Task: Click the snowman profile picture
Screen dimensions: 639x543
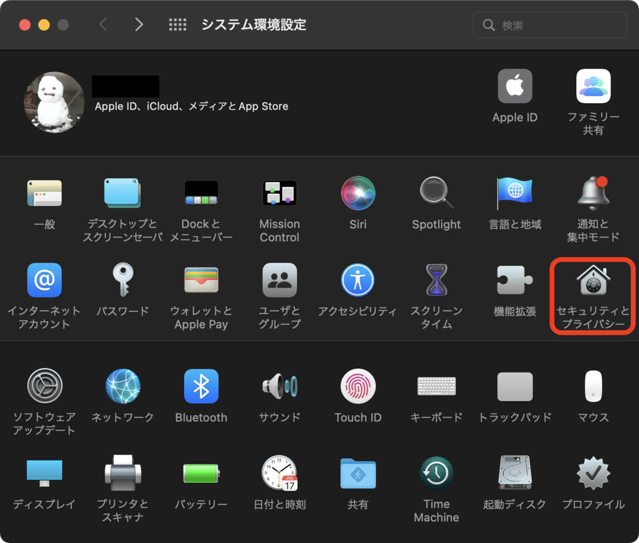Action: (x=54, y=102)
